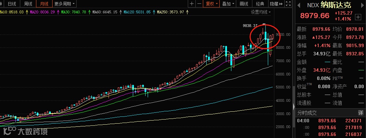Click MA30:7840.78 label
This screenshot has width=366, height=138.
click(x=73, y=12)
